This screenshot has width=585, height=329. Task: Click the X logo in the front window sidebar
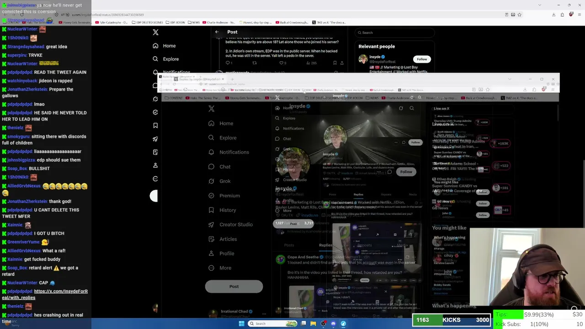[x=212, y=109]
